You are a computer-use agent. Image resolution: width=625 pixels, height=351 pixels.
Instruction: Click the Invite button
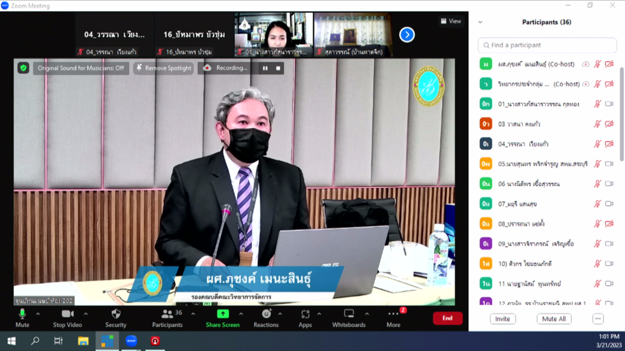click(503, 318)
